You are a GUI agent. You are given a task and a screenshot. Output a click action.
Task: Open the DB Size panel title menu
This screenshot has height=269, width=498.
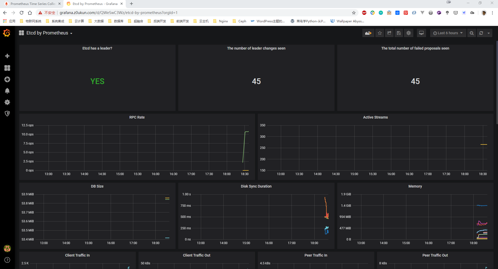(x=97, y=186)
